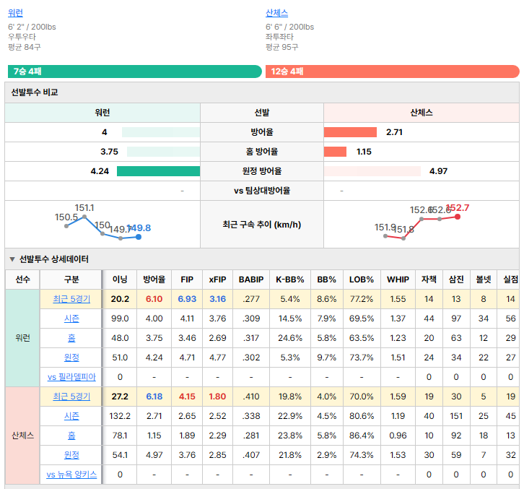Click 산체스's 최근 5경기 link
Viewport: 524px width, 489px height.
(x=71, y=397)
